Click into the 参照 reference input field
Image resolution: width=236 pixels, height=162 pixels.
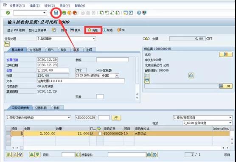(x=112, y=60)
